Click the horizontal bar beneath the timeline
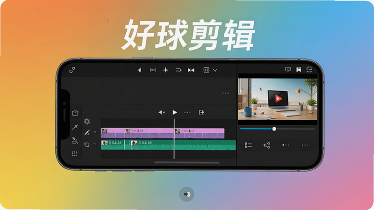The height and width of the screenshot is (210, 374). point(187,162)
